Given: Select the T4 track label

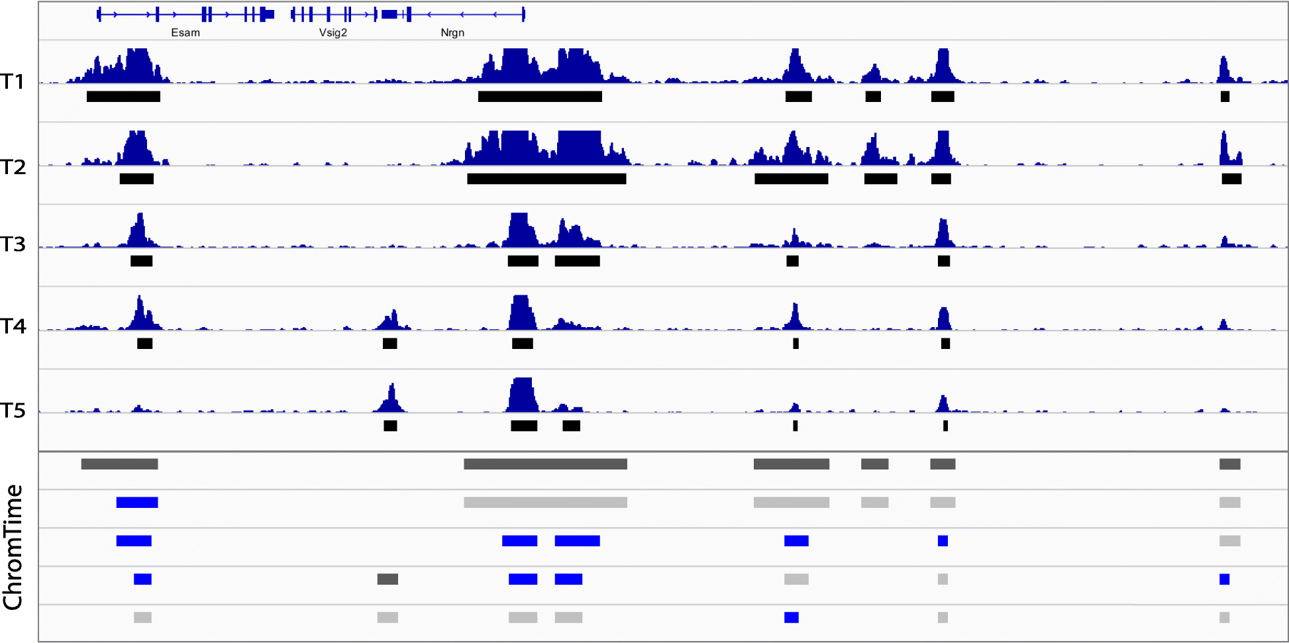Looking at the screenshot, I should click(x=13, y=326).
